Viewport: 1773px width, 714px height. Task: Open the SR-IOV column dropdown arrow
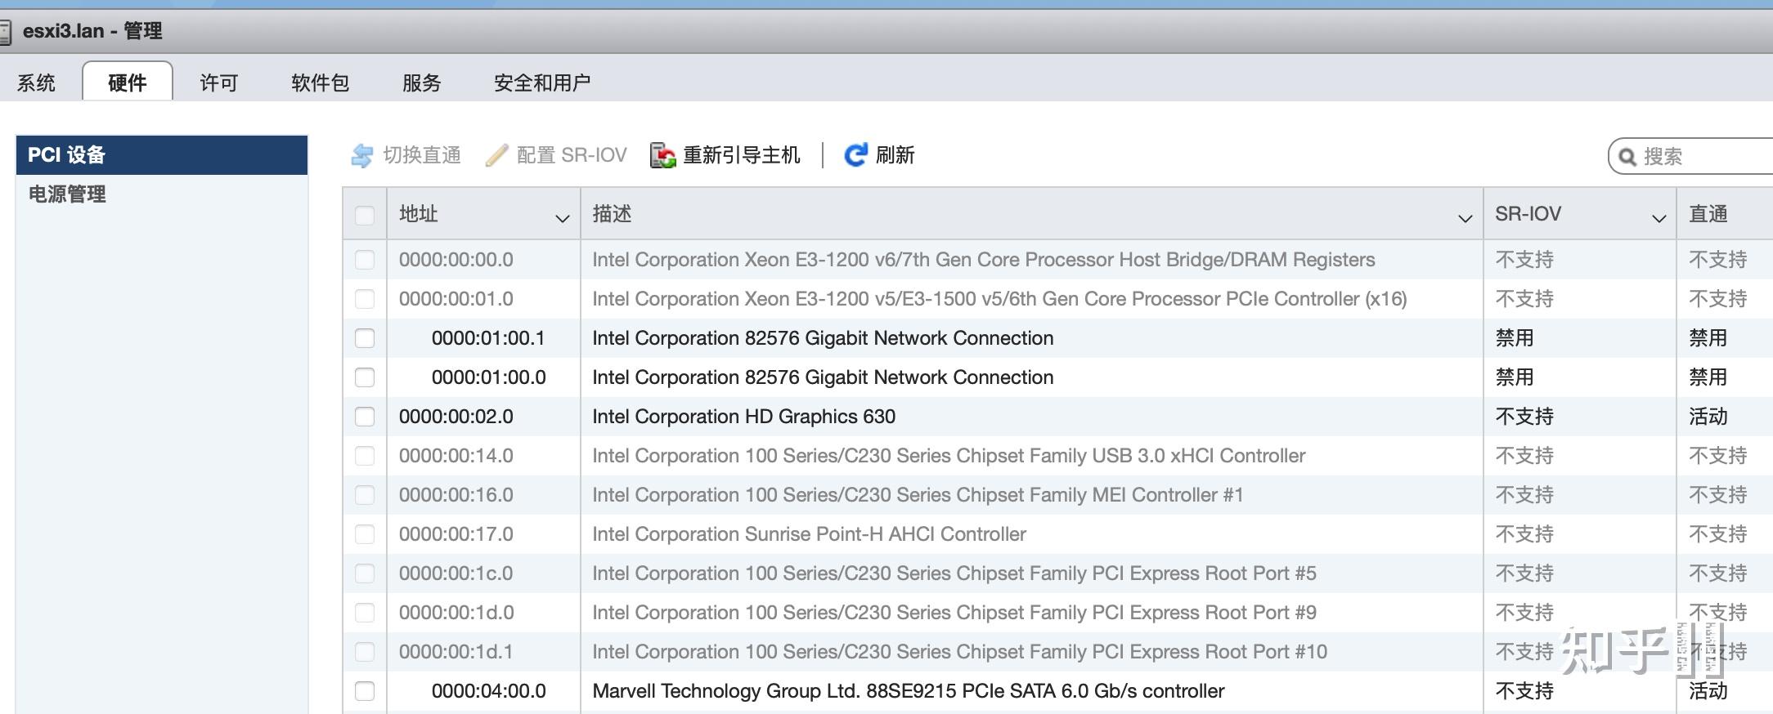[x=1659, y=218]
